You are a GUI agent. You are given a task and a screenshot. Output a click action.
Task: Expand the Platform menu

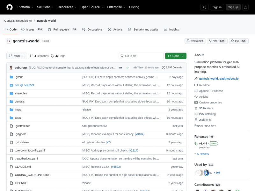tap(25, 7)
